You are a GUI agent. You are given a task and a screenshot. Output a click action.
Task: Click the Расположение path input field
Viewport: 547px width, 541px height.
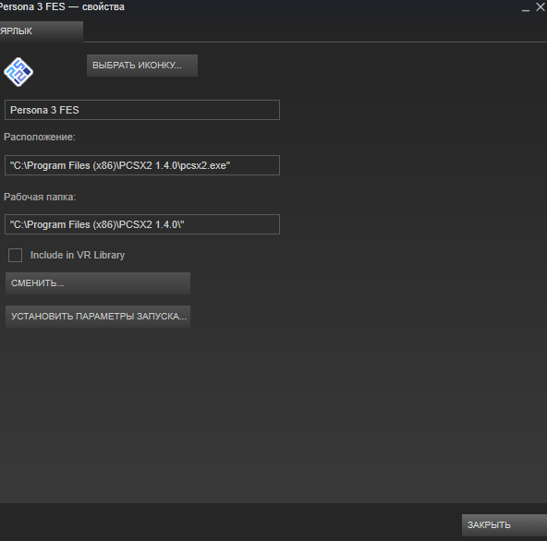click(142, 165)
